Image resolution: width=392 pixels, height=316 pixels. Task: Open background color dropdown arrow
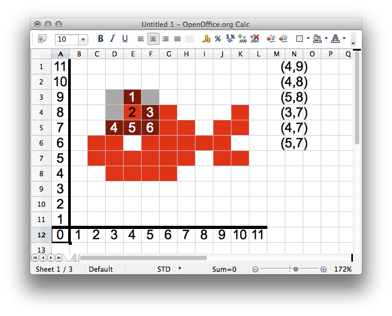point(326,39)
